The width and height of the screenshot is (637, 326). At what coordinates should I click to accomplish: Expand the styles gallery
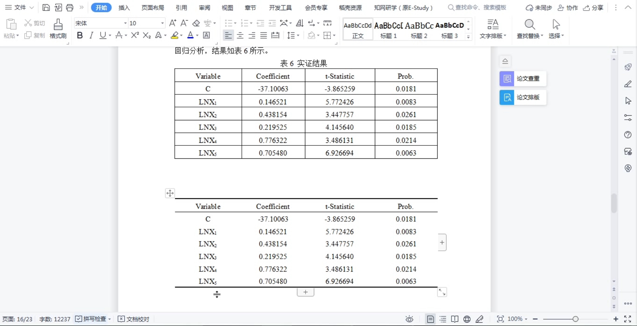468,37
